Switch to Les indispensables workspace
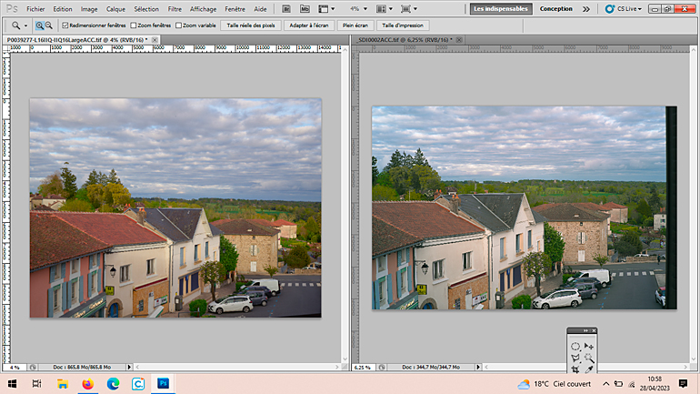Viewport: 700px width, 394px height. point(501,9)
